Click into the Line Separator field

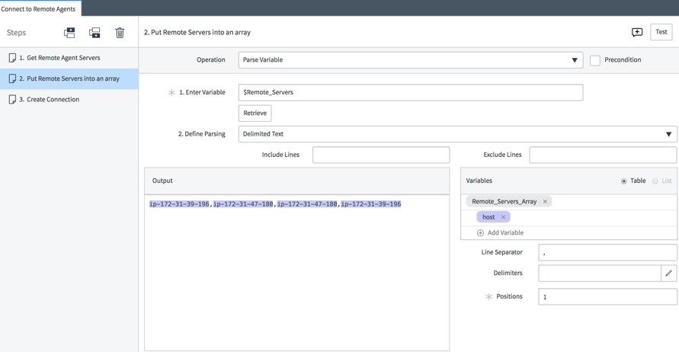coord(607,252)
